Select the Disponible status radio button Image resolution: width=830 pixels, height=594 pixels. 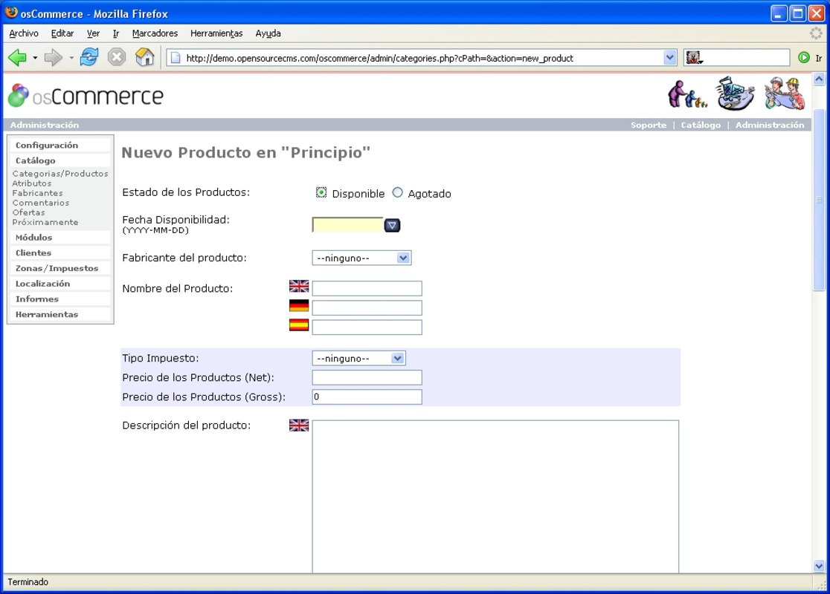[321, 193]
